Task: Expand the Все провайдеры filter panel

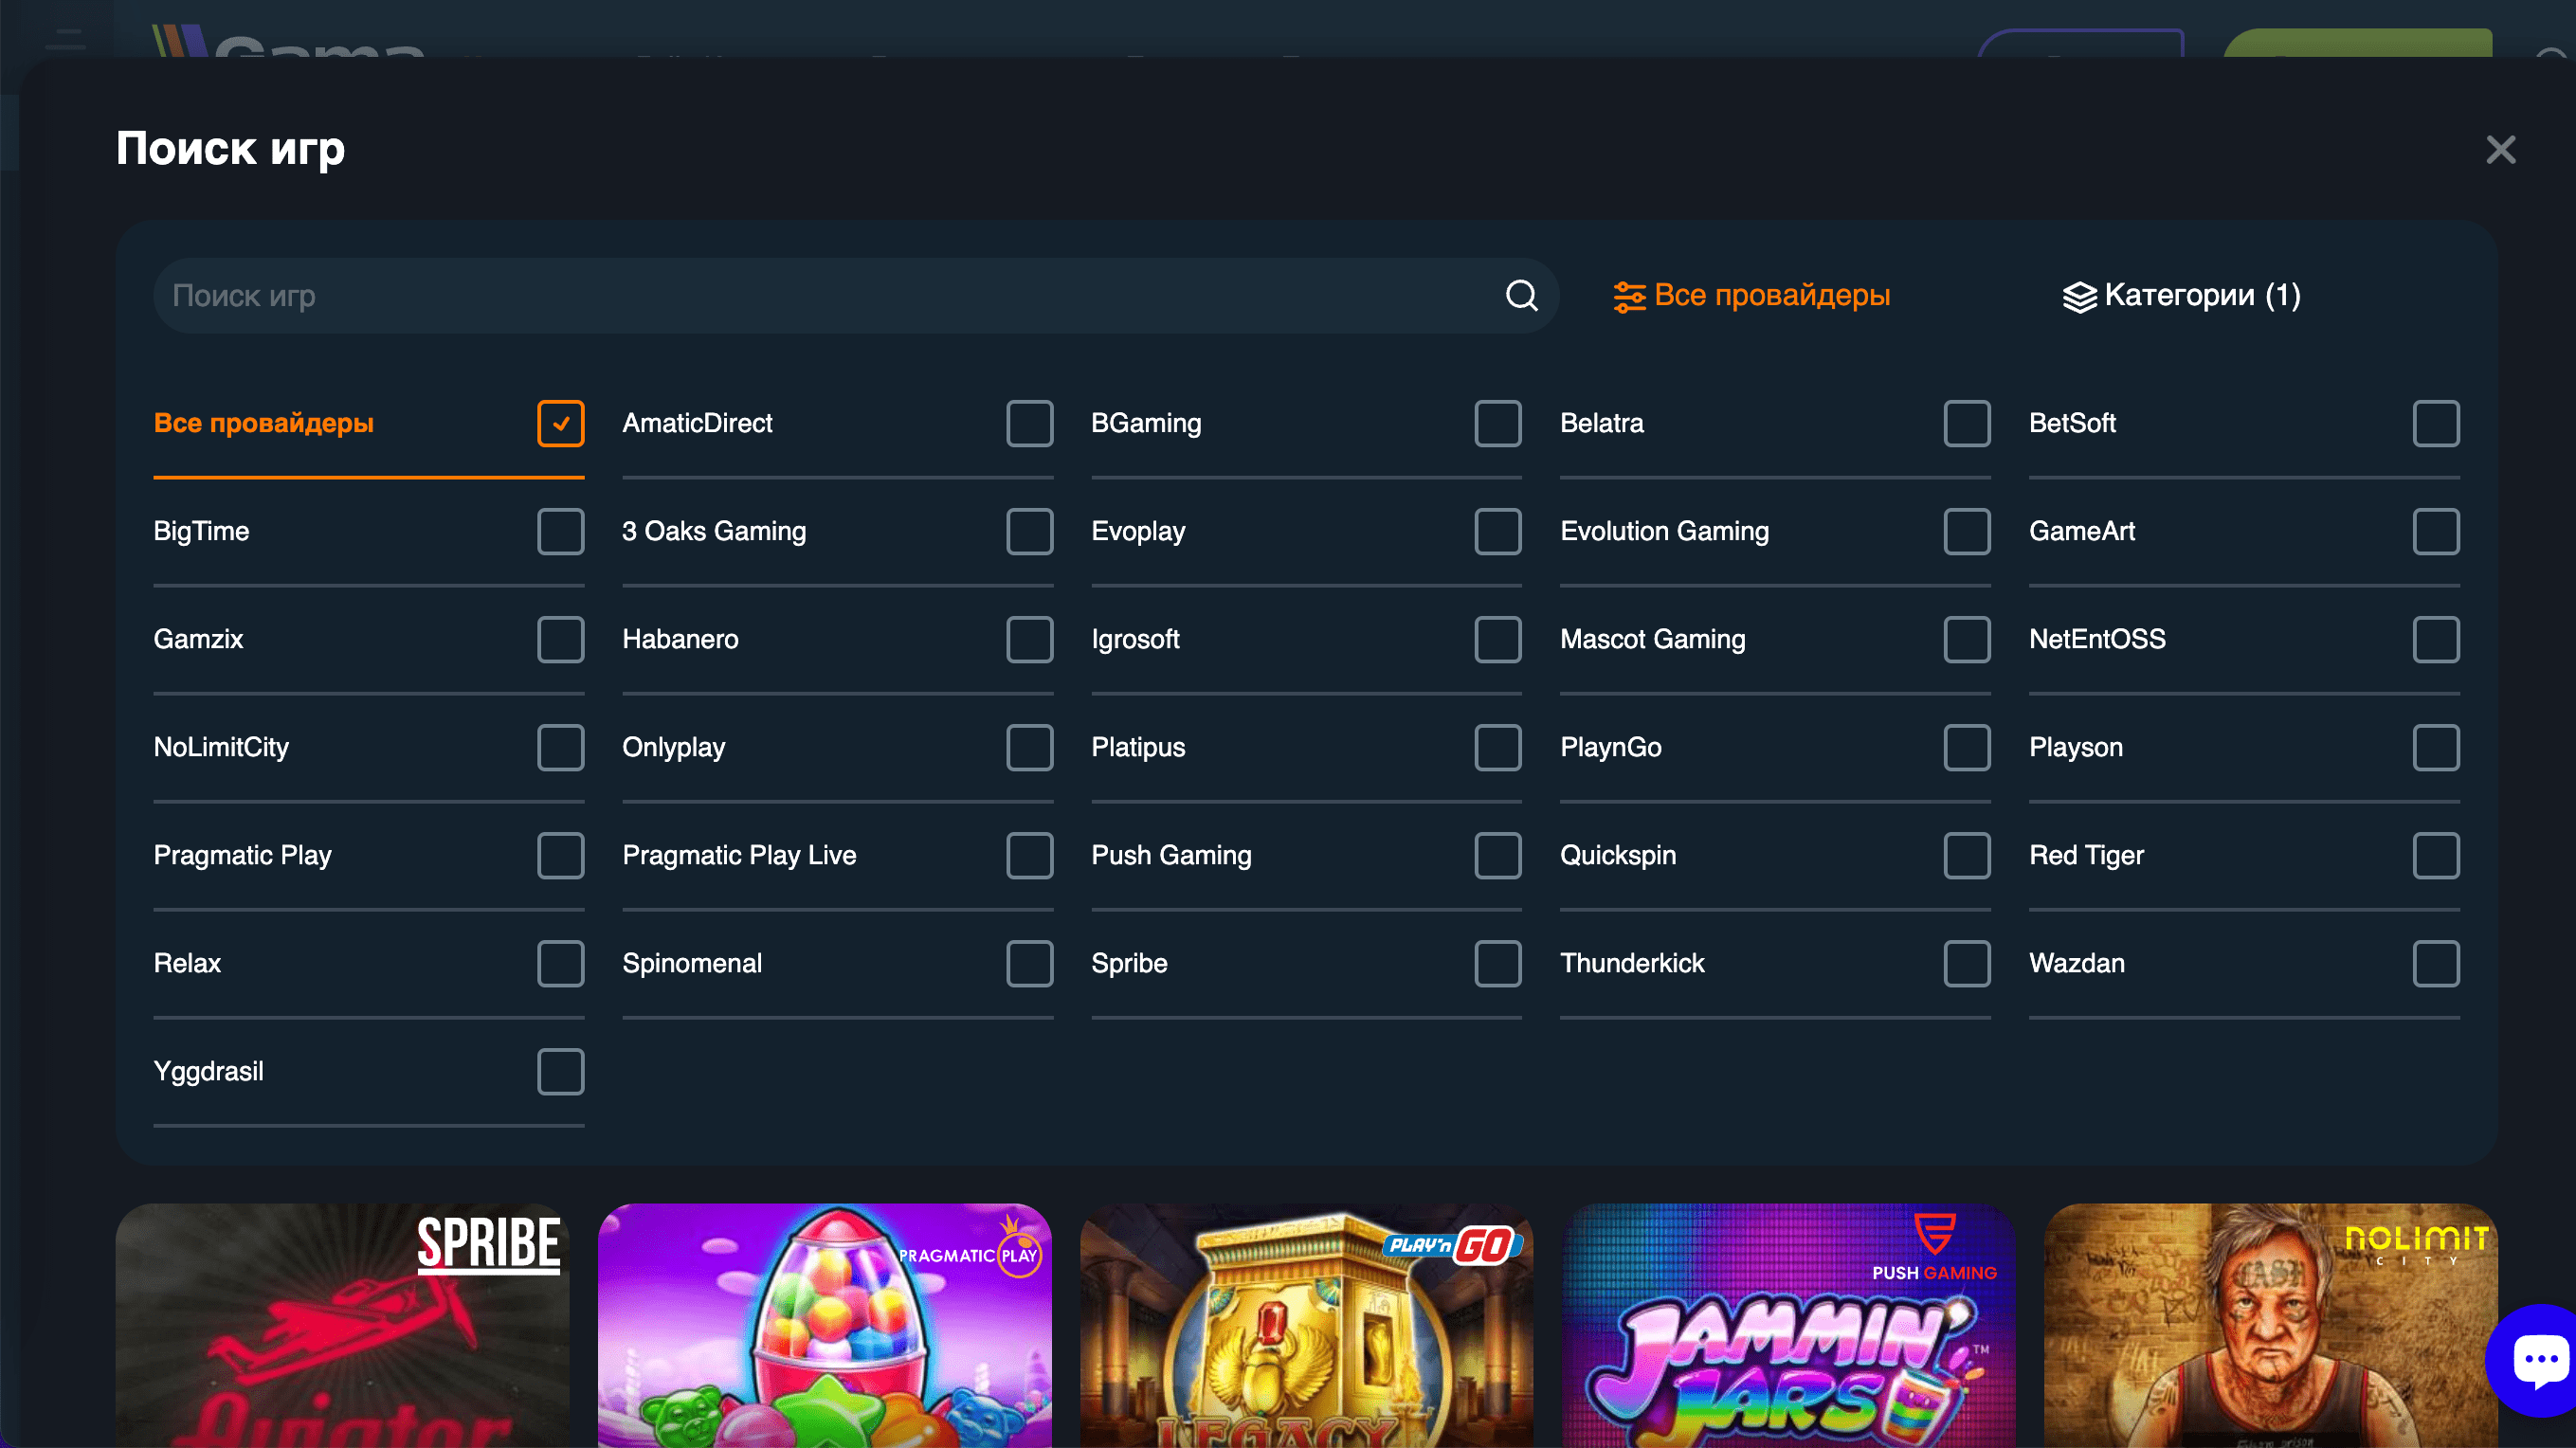Action: click(x=1751, y=296)
